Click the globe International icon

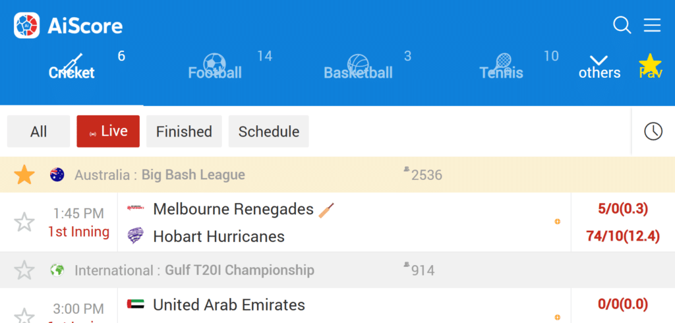tap(57, 270)
